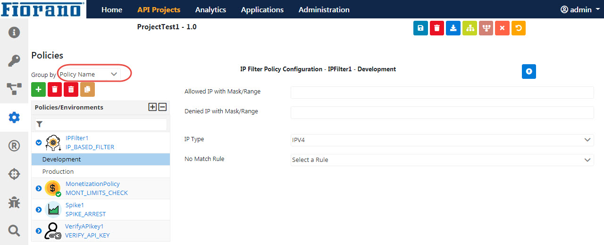
Task: Click the blue save icon in project toolbar
Action: click(x=420, y=28)
